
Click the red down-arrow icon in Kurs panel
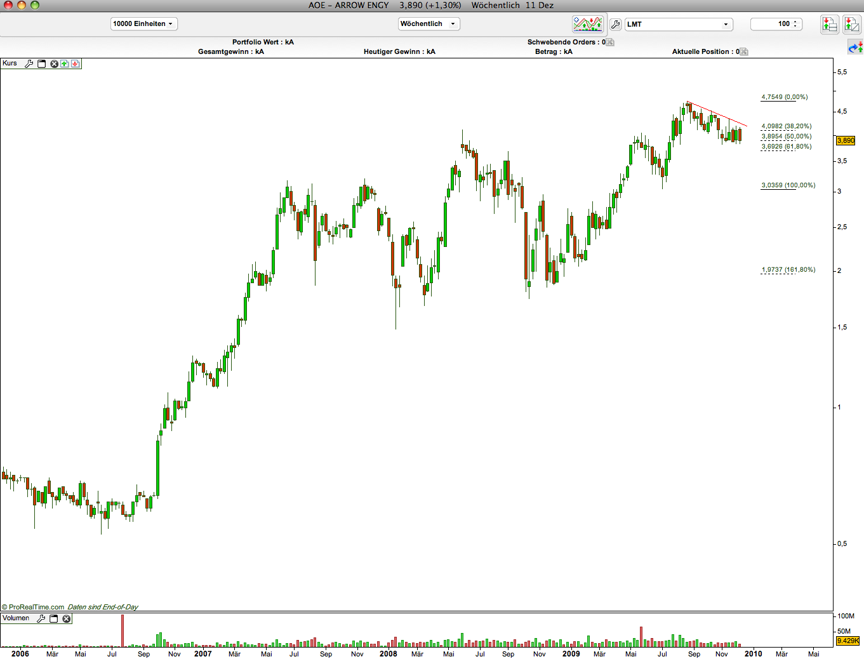tap(75, 63)
